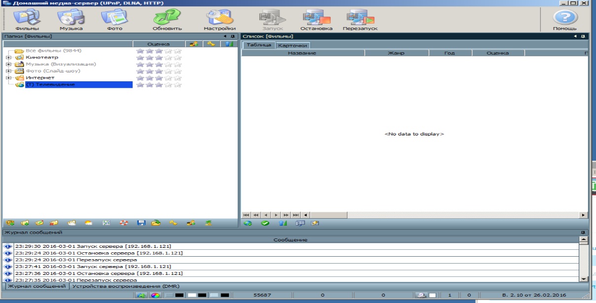This screenshot has width=596, height=303.
Task: Open Настройки (Settings)
Action: pyautogui.click(x=219, y=20)
